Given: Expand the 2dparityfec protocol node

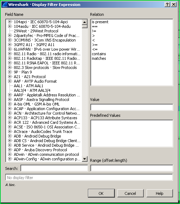Looking at the screenshot, I should 9,36.
